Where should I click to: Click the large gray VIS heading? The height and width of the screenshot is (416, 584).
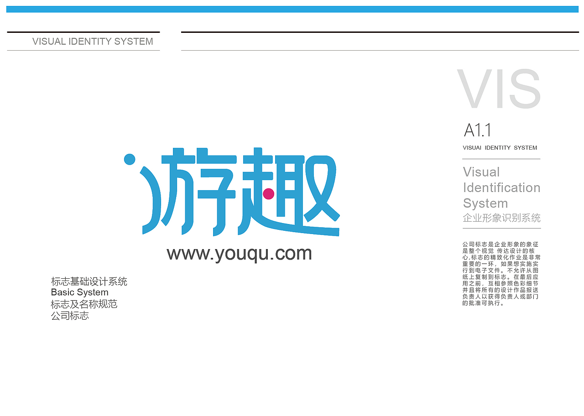point(499,89)
